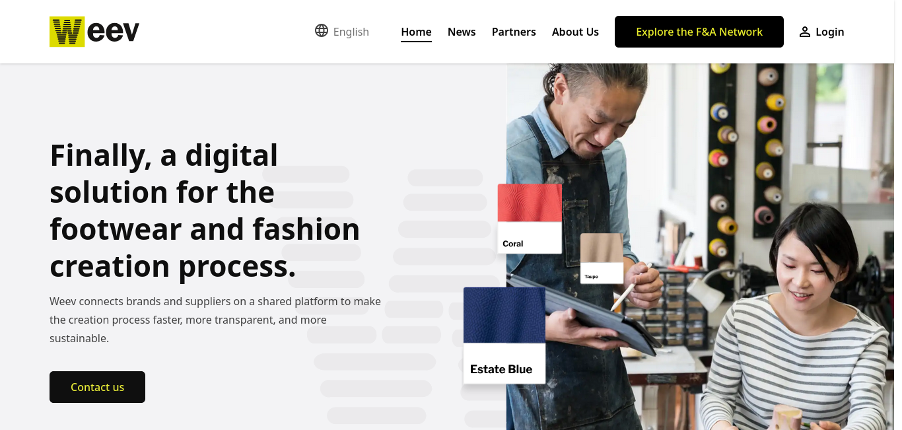
Task: Click the Coral label under red swatch
Action: (513, 244)
